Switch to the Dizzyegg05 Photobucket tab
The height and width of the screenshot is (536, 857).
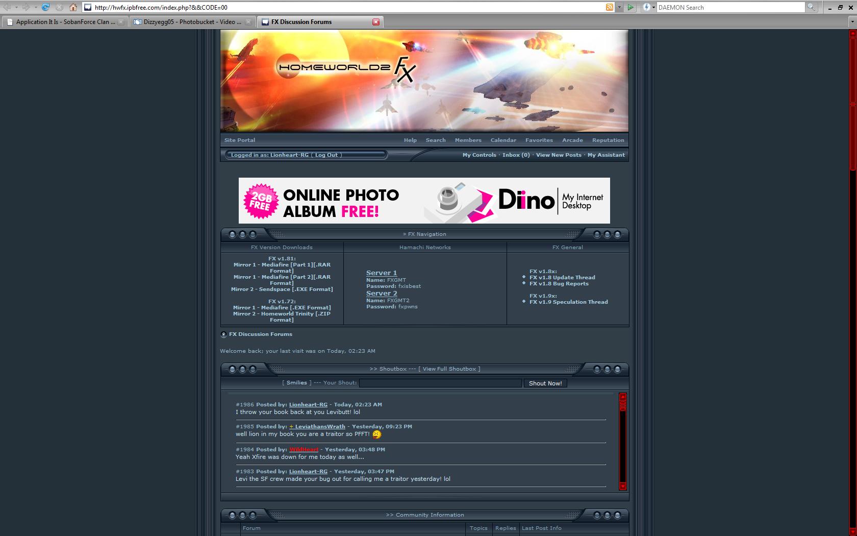[x=192, y=22]
